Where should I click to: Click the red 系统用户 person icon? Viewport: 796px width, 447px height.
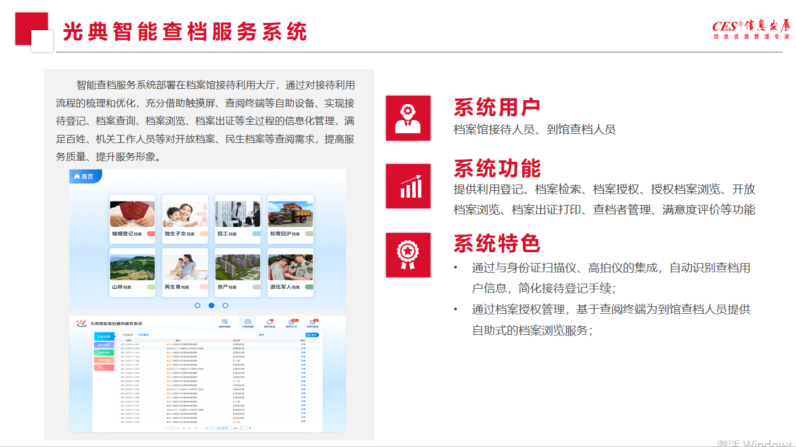(x=408, y=118)
